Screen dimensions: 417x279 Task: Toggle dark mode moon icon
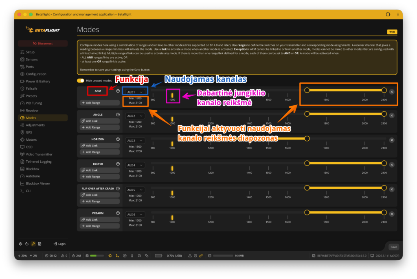point(27,244)
